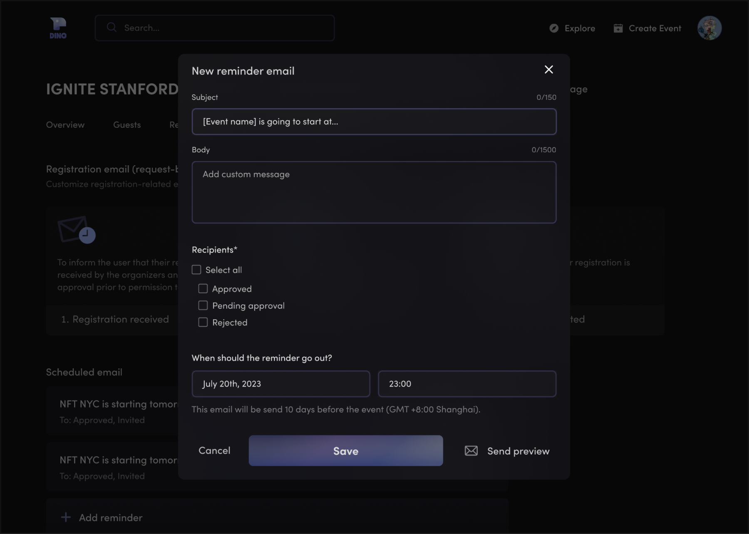Image resolution: width=749 pixels, height=534 pixels.
Task: Focus the Subject input field
Action: click(x=374, y=122)
